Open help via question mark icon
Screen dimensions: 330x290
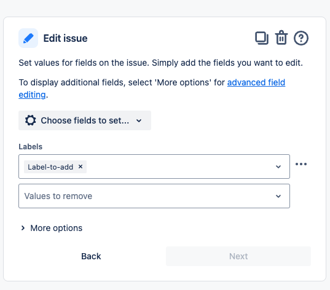tap(301, 38)
